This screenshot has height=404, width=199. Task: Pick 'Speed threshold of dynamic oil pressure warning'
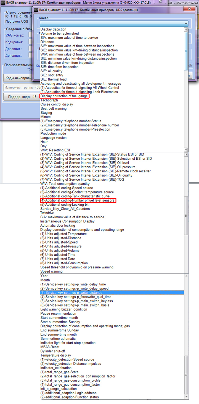pos(77,267)
